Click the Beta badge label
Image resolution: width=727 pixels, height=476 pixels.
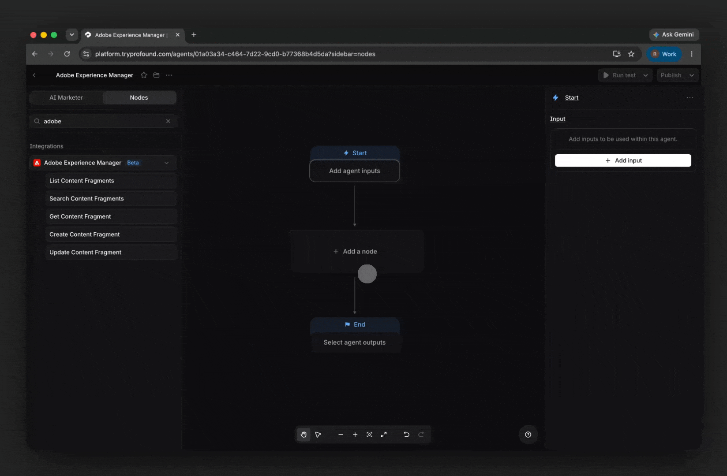coord(133,163)
